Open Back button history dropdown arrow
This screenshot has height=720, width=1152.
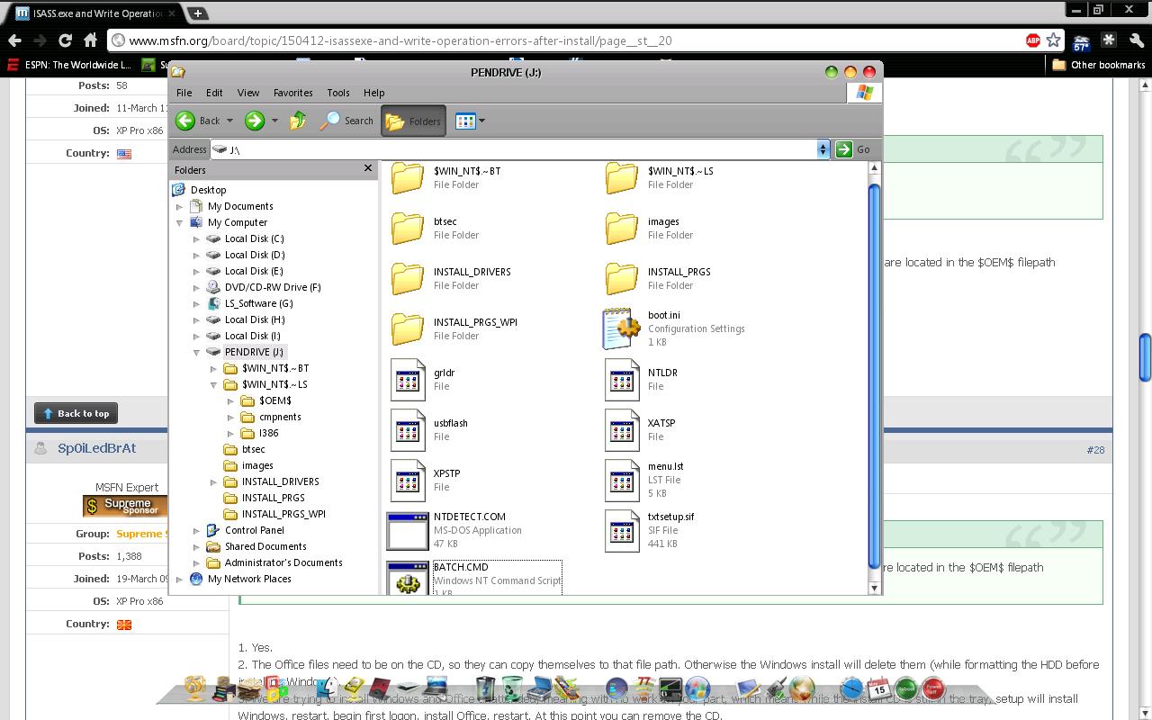tap(229, 121)
